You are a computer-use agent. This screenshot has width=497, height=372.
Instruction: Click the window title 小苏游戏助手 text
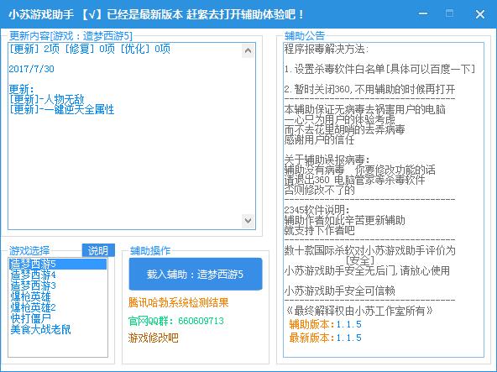[x=41, y=14]
